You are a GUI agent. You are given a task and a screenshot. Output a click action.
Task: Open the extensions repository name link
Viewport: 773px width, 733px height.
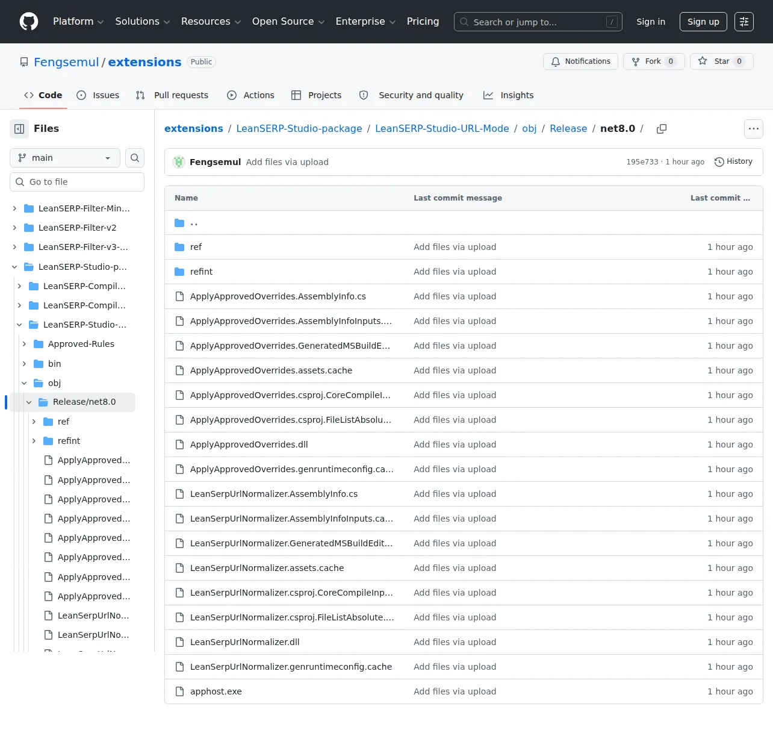coord(144,62)
